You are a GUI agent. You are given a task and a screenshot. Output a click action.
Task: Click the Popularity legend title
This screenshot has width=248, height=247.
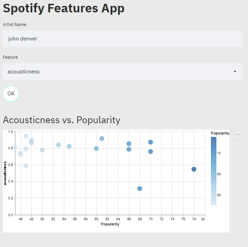(220, 133)
